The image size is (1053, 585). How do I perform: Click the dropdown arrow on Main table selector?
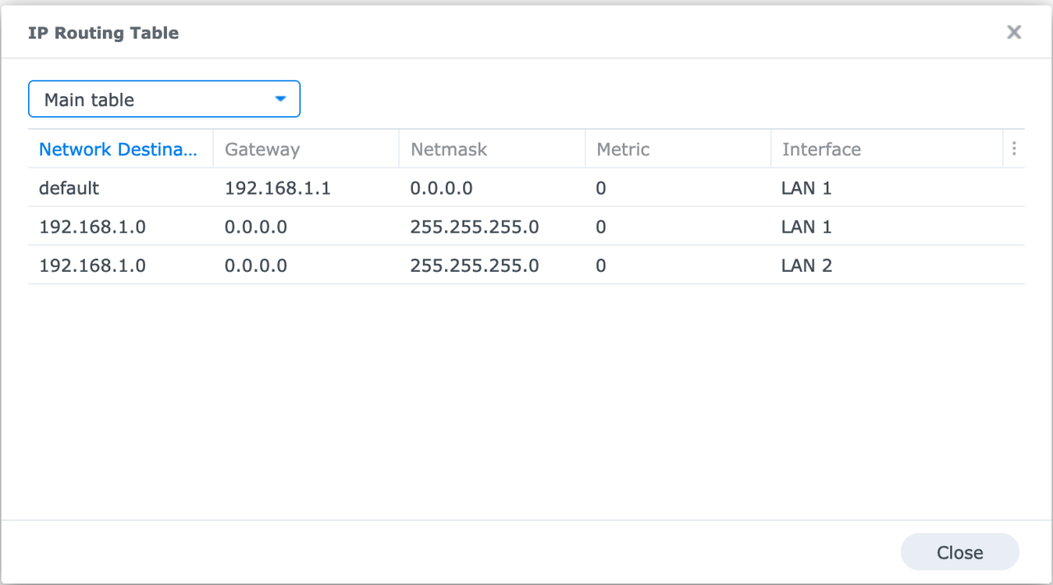point(281,98)
